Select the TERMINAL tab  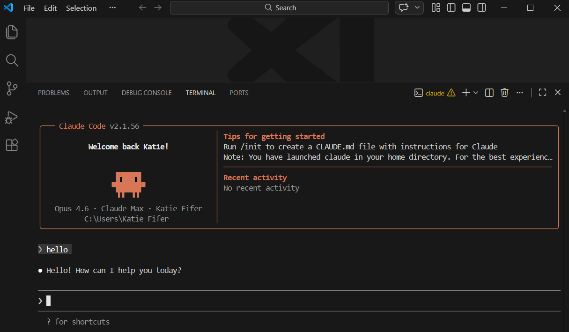[x=200, y=93]
